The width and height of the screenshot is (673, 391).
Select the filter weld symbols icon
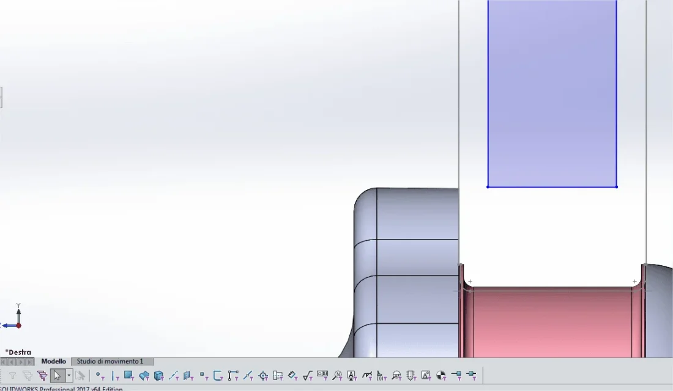coord(366,376)
